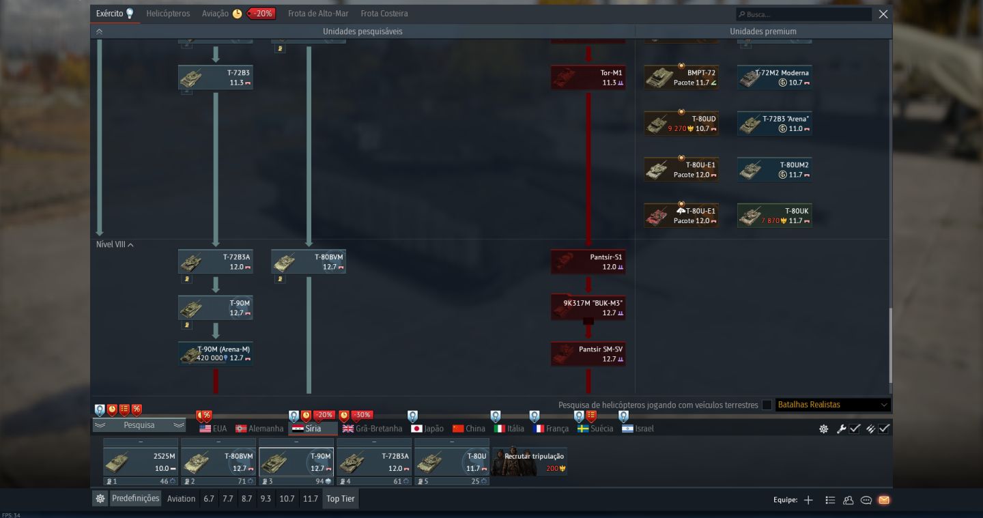Click the Busca search field

tap(803, 14)
